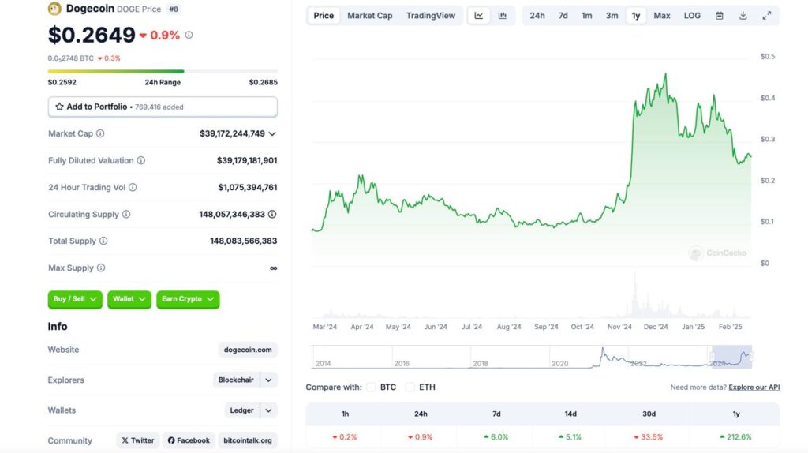Select the 1m time range
The image size is (808, 453).
(587, 16)
